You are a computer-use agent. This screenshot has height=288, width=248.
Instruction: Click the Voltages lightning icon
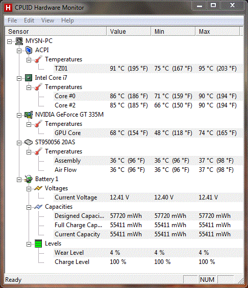38,188
